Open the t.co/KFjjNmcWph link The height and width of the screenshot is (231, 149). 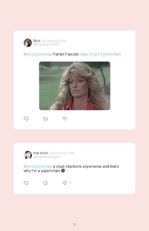tap(100, 54)
